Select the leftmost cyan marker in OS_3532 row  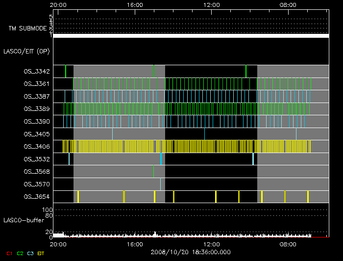click(x=69, y=159)
